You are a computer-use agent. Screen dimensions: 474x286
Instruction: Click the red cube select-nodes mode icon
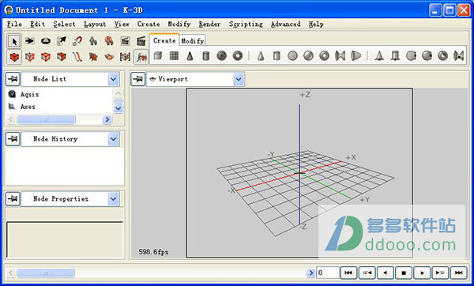[x=14, y=57]
